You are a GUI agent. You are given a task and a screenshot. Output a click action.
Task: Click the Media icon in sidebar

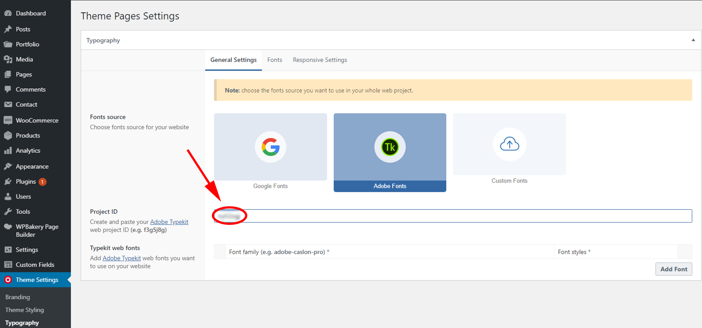(x=8, y=59)
